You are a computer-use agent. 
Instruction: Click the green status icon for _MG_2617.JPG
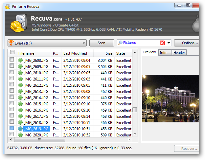(20, 116)
